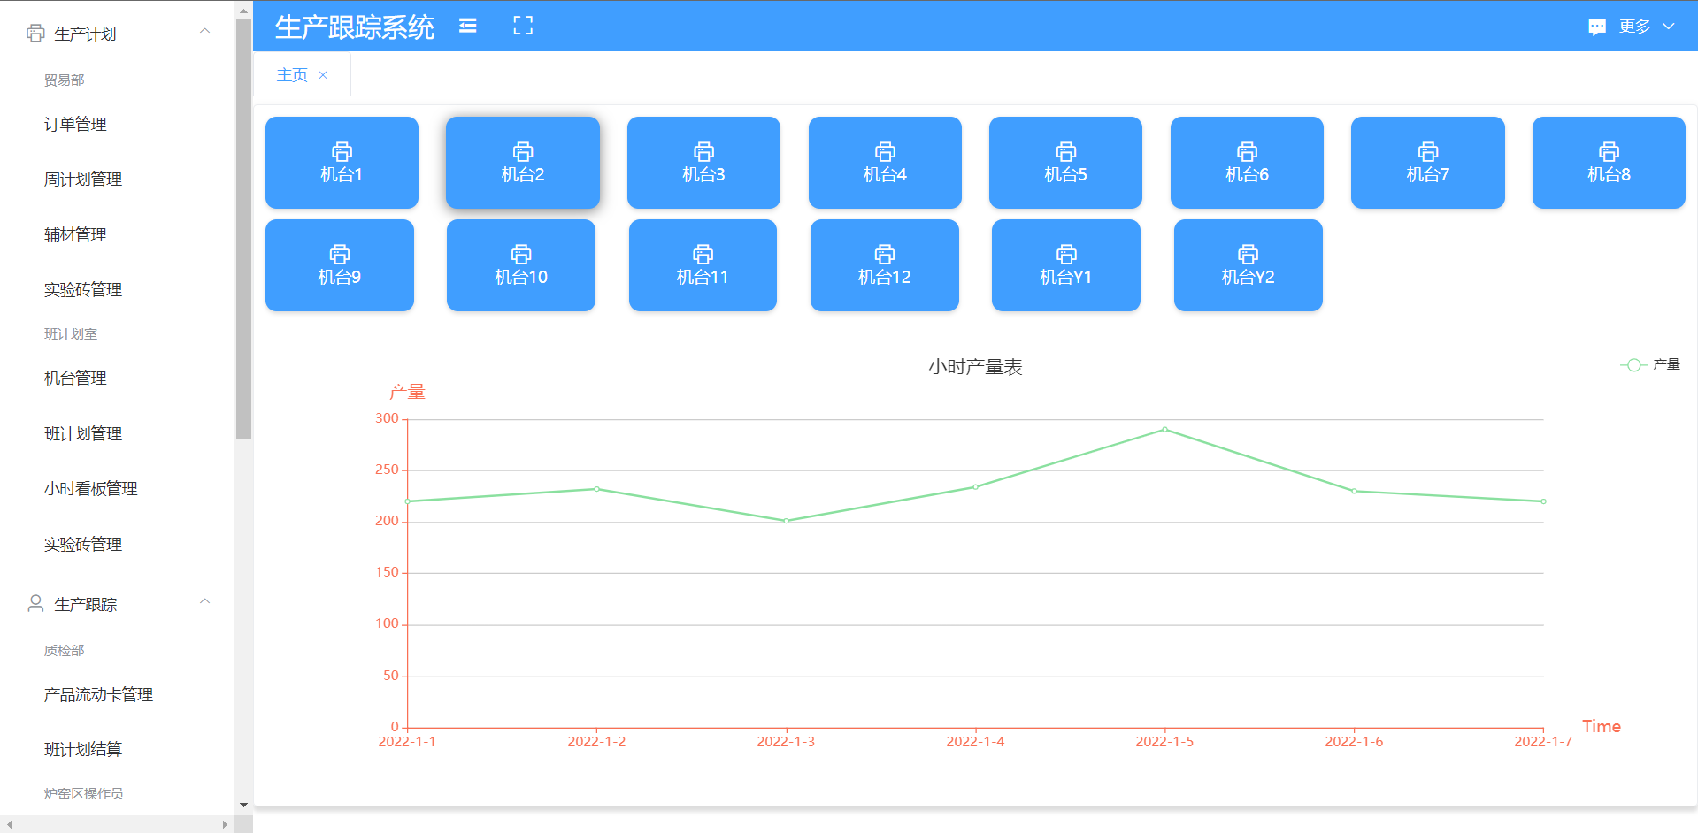This screenshot has height=833, width=1698.
Task: Toggle the 产量 legend series visibility
Action: [1649, 364]
